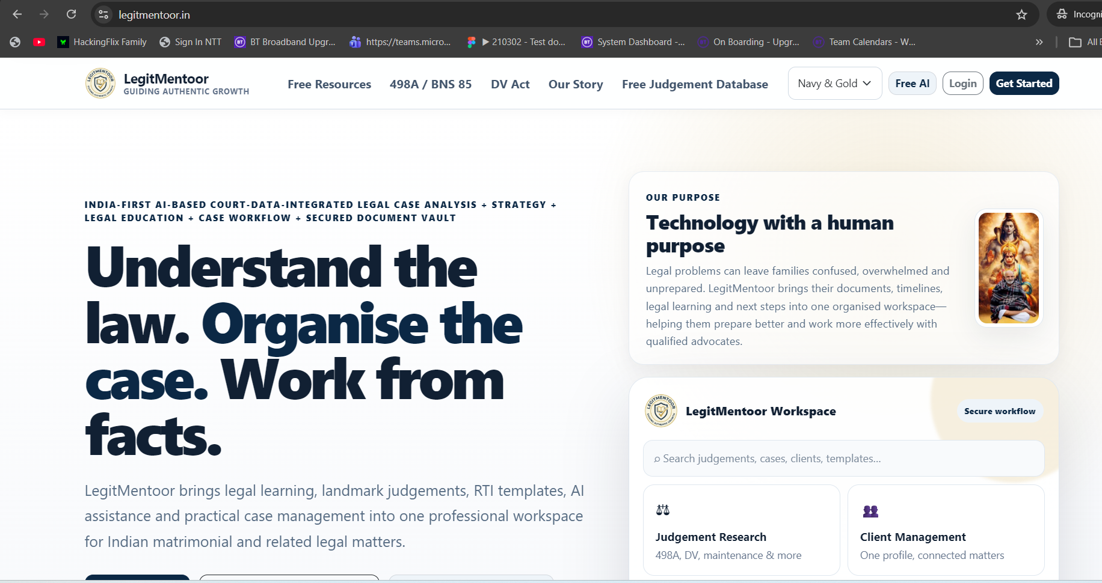Reload the page with the refresh icon
1102x583 pixels.
(71, 14)
